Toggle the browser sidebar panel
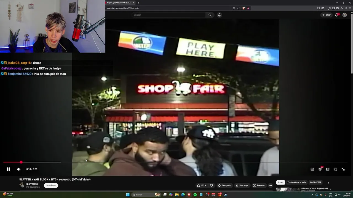Screen dimensions: 353x198 (x=333, y=8)
